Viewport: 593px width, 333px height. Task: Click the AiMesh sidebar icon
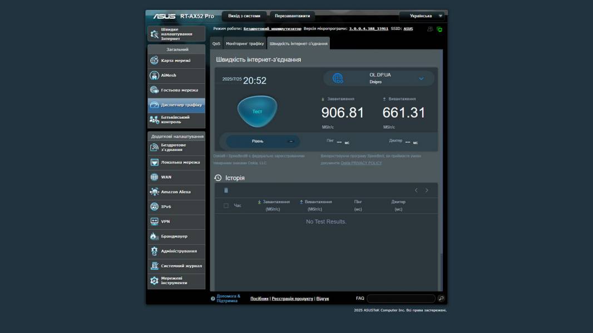tap(154, 75)
